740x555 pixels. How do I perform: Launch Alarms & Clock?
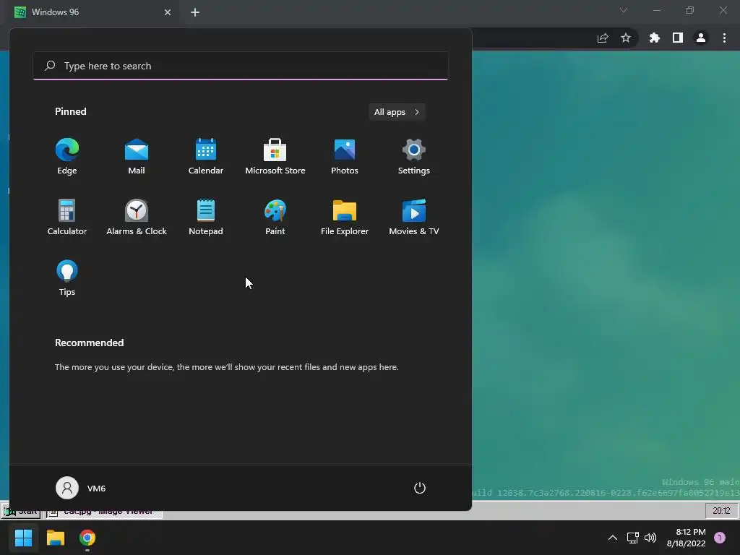(137, 217)
